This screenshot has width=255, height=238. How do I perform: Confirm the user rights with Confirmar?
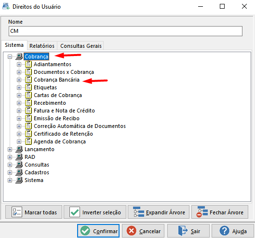98,231
